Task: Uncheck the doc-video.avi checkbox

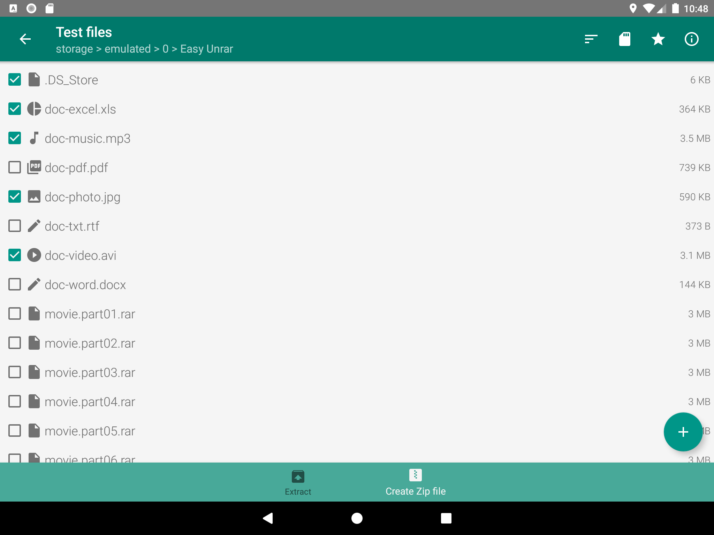Action: pyautogui.click(x=15, y=255)
